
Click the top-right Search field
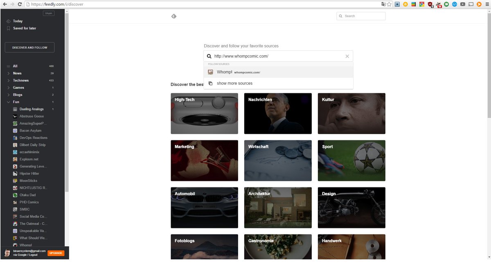pos(361,16)
